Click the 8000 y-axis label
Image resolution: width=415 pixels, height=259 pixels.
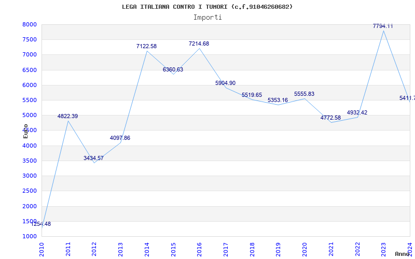[30, 24]
